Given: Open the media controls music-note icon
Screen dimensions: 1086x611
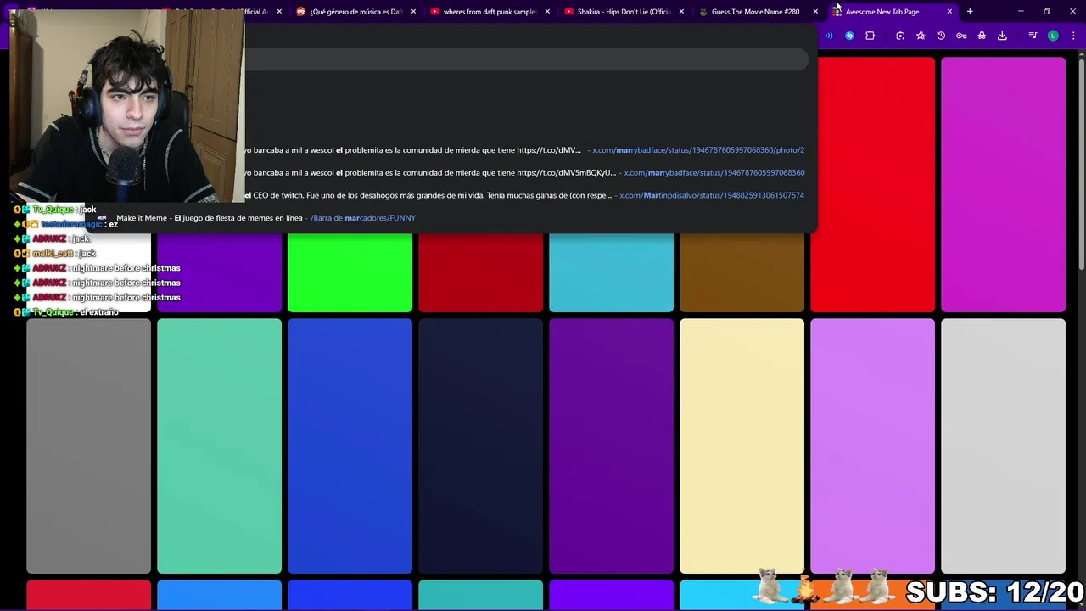Looking at the screenshot, I should (x=1033, y=36).
